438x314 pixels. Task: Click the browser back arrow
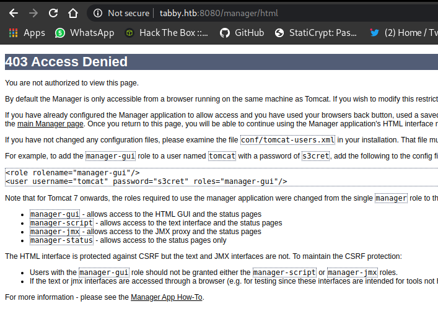point(14,13)
